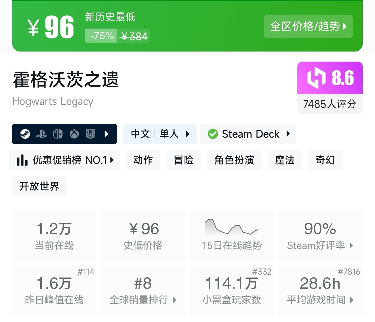Click the -75% discount badge
The height and width of the screenshot is (322, 375).
pyautogui.click(x=101, y=36)
